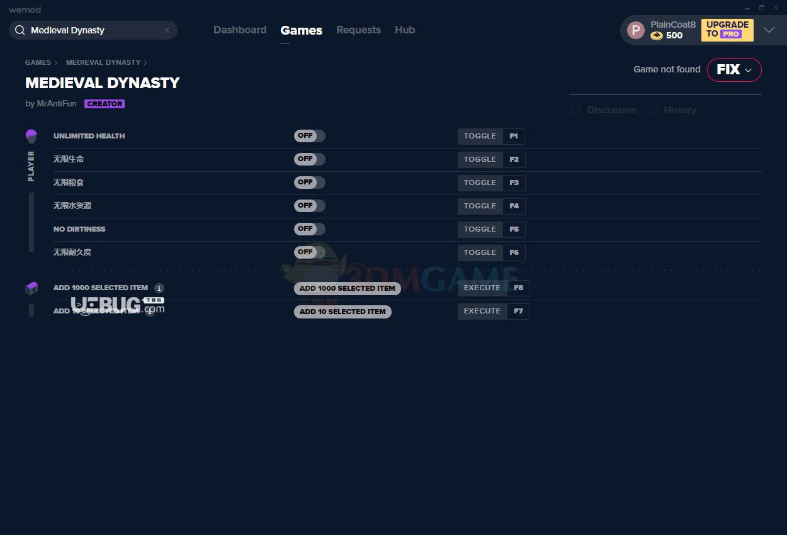Toggle the 无限生命 switch
The image size is (787, 535).
tap(310, 159)
